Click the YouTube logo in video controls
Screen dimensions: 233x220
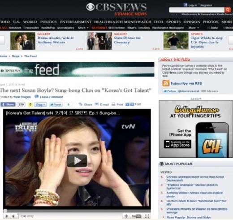[137, 216]
